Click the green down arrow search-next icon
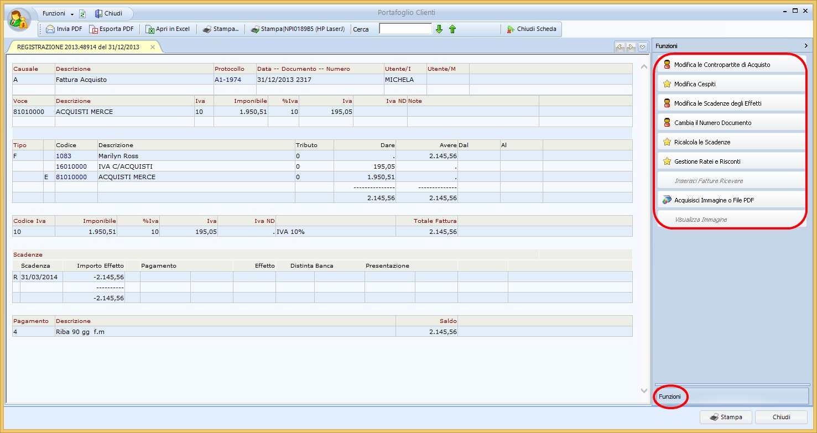The width and height of the screenshot is (817, 433). pos(439,29)
